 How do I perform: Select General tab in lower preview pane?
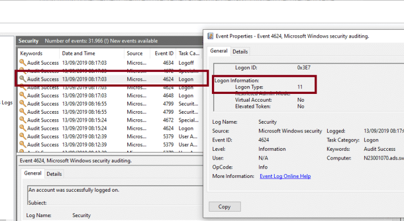[33, 173]
